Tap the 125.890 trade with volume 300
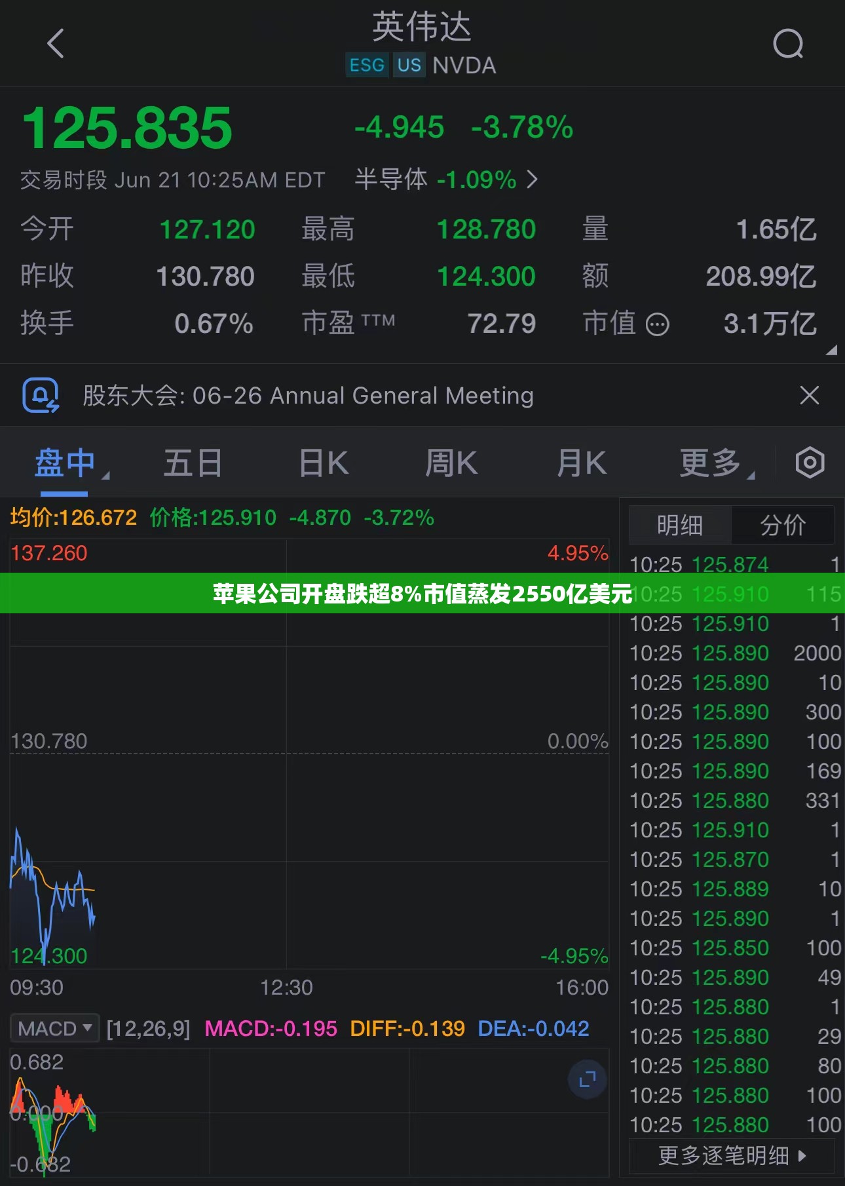845x1186 pixels. (735, 712)
